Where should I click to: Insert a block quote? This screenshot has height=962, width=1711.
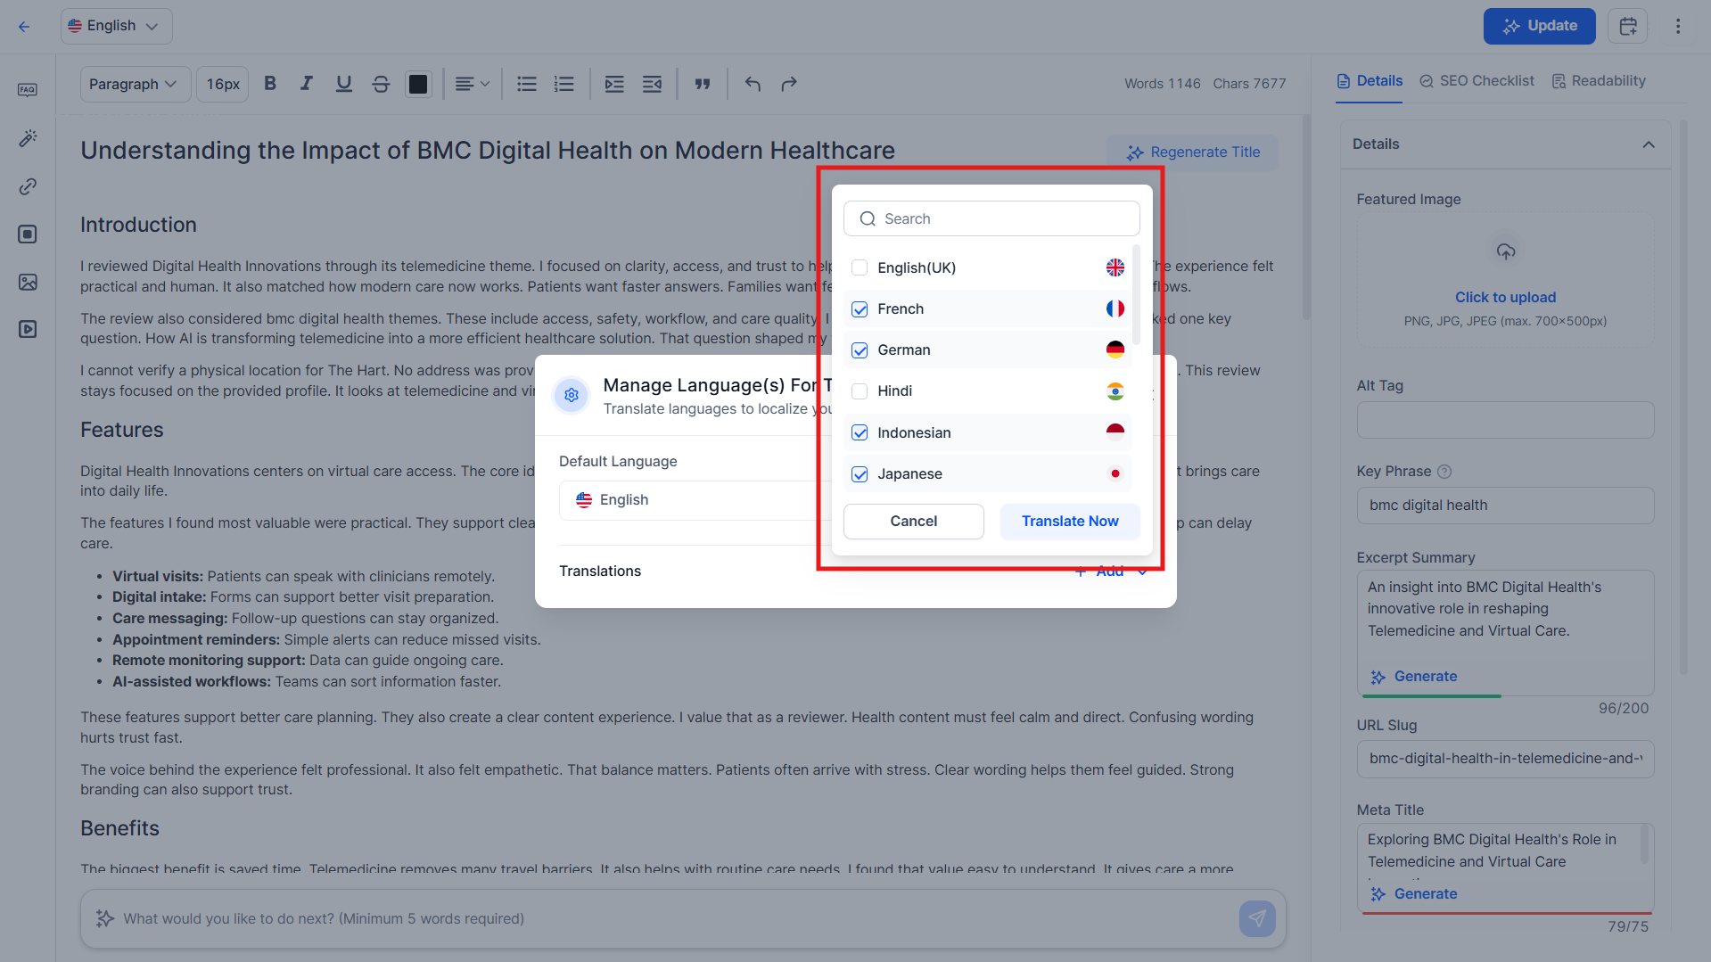pyautogui.click(x=703, y=84)
